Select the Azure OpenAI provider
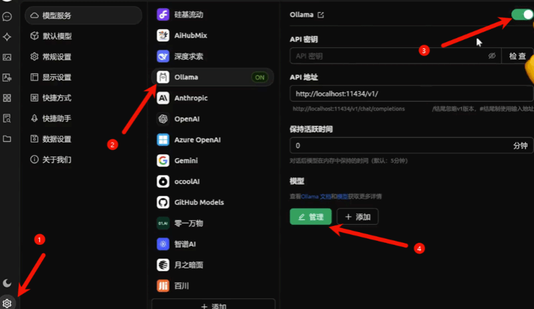The image size is (534, 309). [213, 140]
